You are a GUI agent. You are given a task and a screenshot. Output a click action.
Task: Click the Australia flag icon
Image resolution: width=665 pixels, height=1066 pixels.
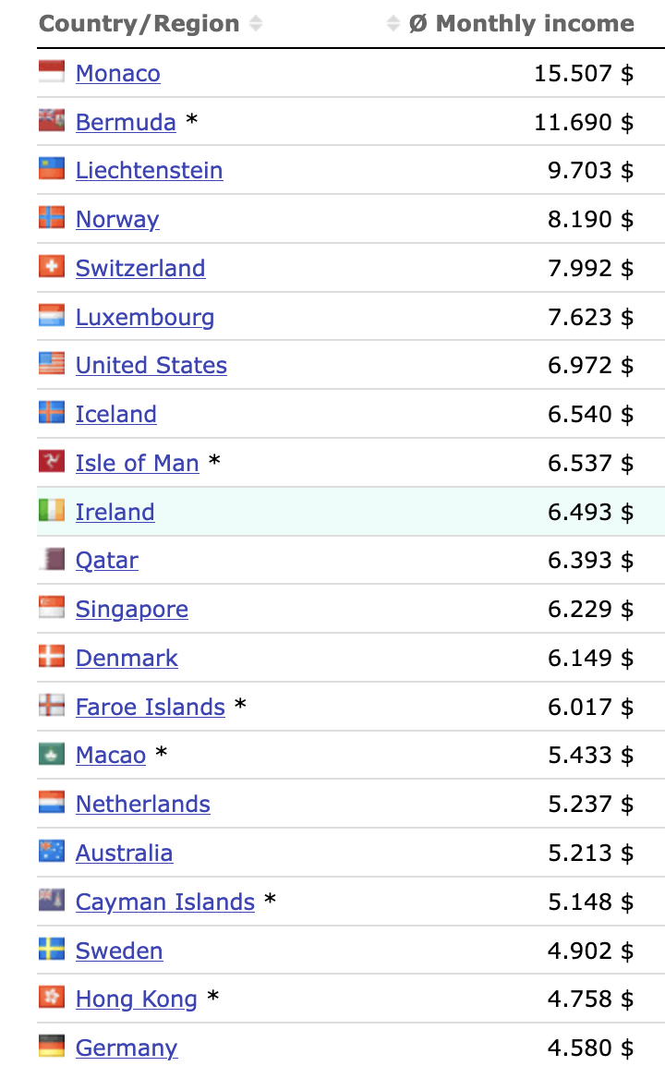tap(52, 852)
